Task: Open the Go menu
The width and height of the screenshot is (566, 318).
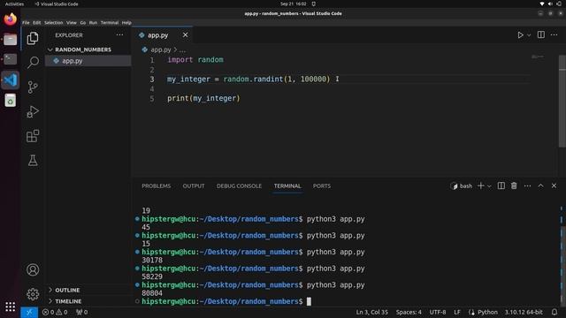Action: click(x=82, y=22)
